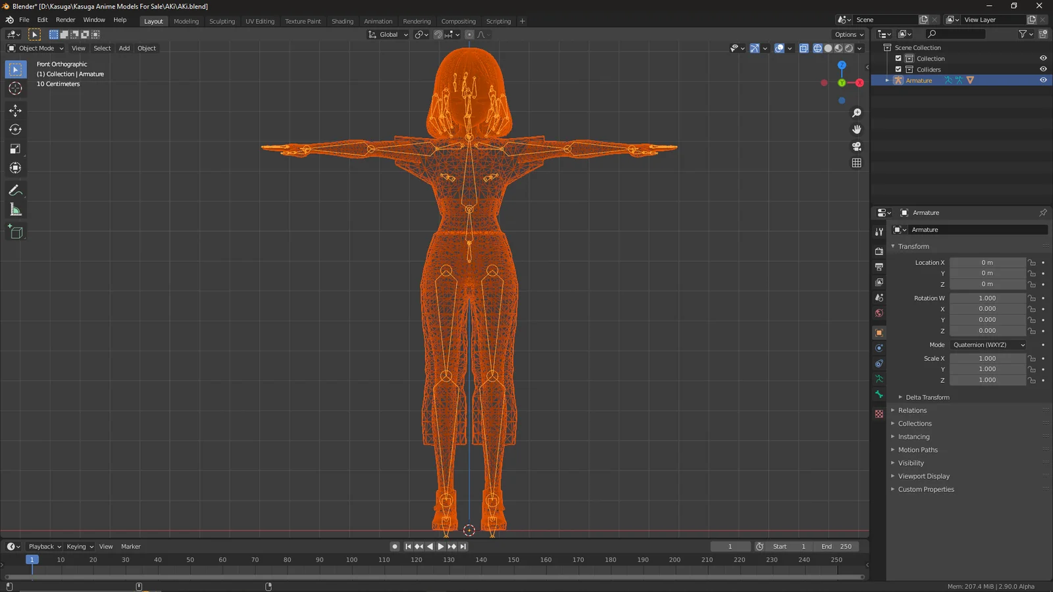Viewport: 1053px width, 592px height.
Task: Open the Options dropdown in the viewport
Action: click(x=848, y=34)
